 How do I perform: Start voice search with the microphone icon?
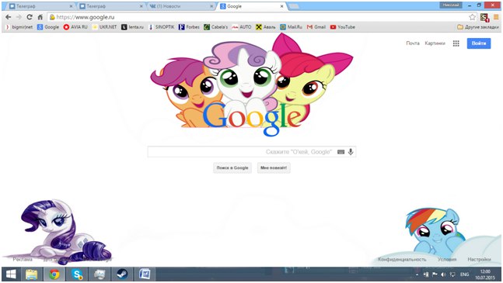(x=351, y=151)
